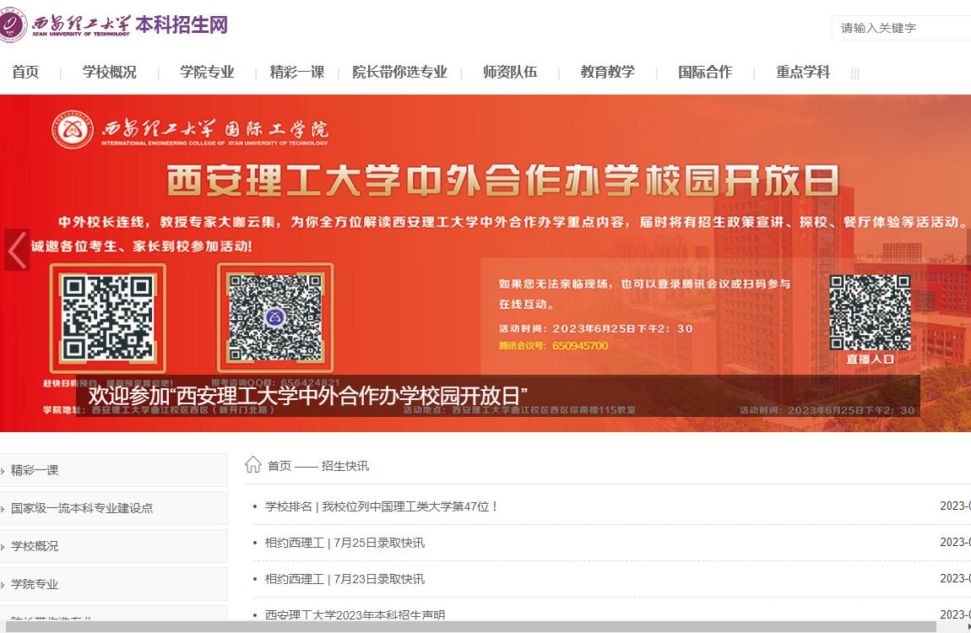Screen dimensions: 971x633
Task: Show previous banner slide with left arrow
Action: click(17, 249)
